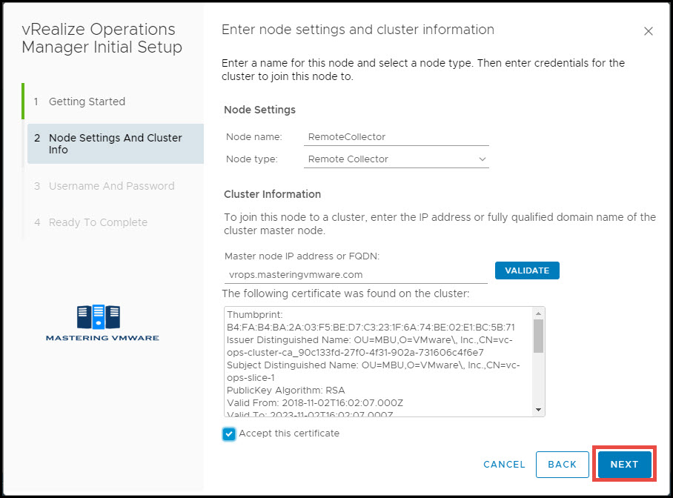Select Node Settings And Cluster Info step
This screenshot has height=498, width=673.
click(116, 144)
